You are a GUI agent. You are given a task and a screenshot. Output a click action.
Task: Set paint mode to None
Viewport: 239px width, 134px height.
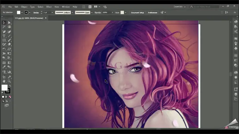(x=10, y=97)
